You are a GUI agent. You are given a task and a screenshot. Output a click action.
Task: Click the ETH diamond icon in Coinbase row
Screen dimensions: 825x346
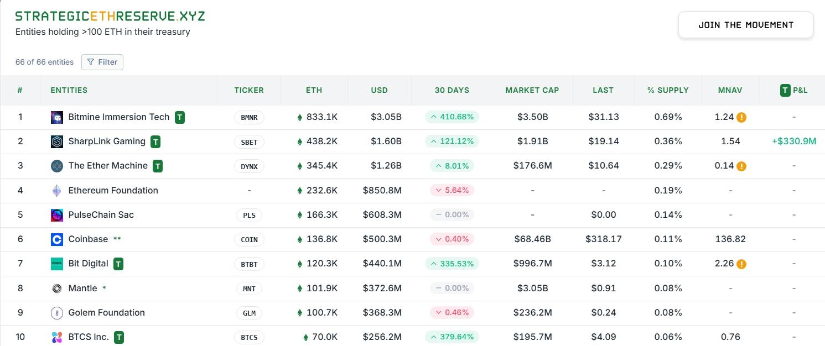[300, 239]
